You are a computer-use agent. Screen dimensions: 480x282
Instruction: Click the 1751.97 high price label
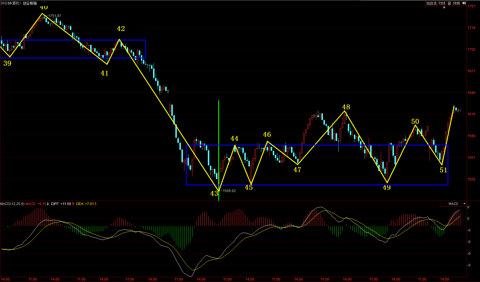point(55,16)
